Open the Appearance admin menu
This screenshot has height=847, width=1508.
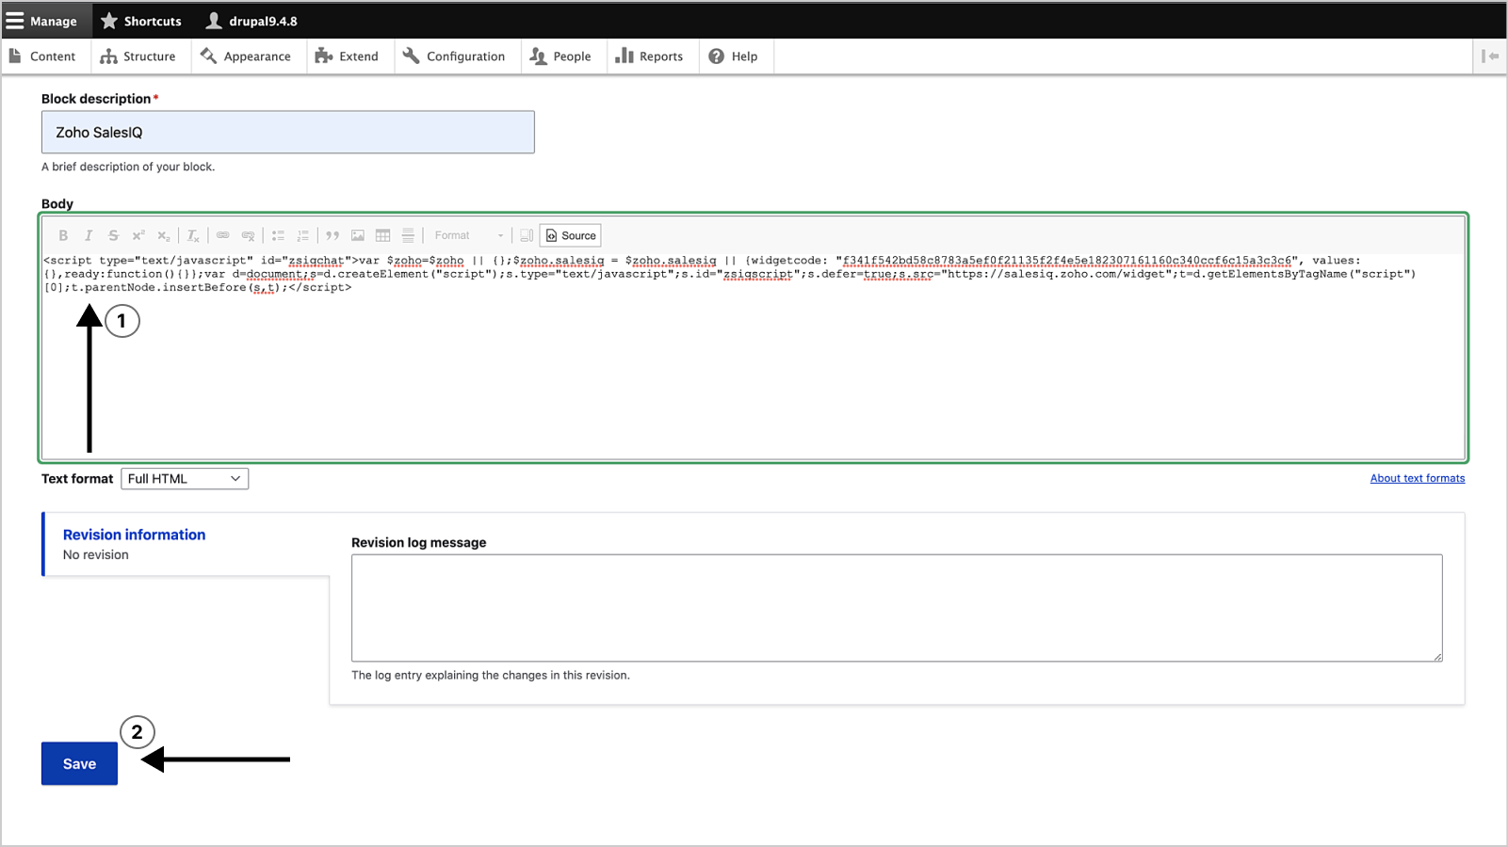click(247, 56)
